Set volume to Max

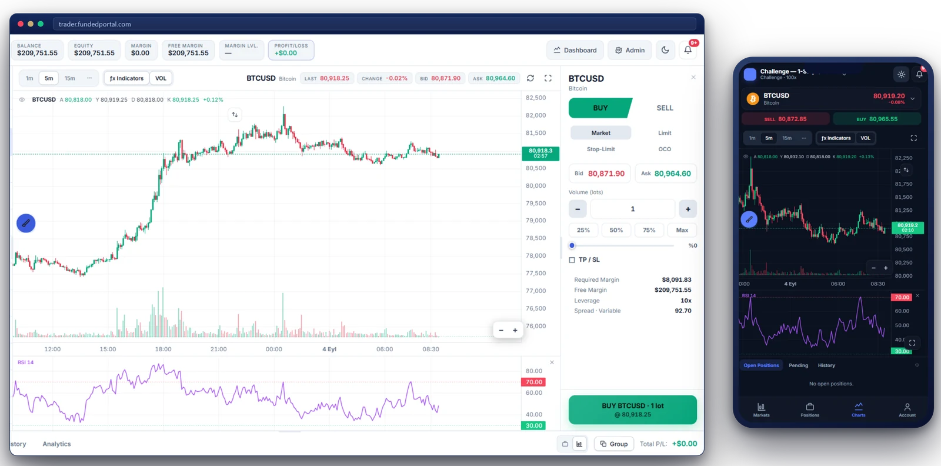click(682, 231)
